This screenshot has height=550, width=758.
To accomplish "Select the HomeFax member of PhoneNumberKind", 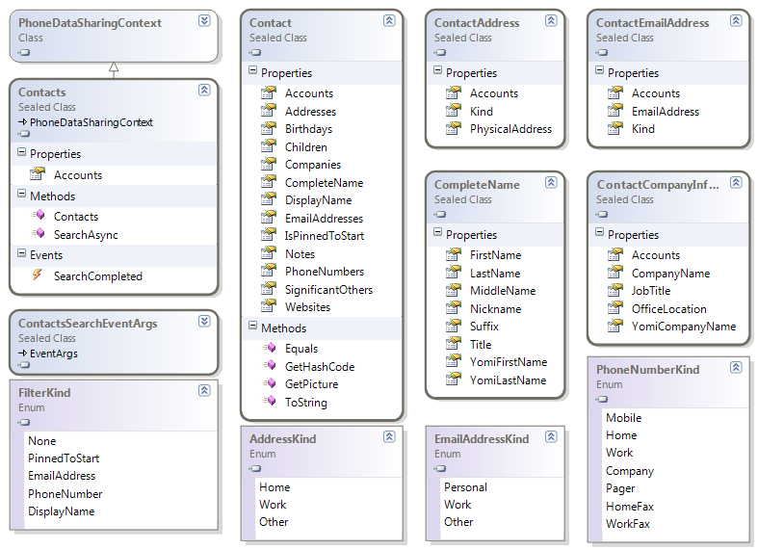I will pyautogui.click(x=629, y=506).
